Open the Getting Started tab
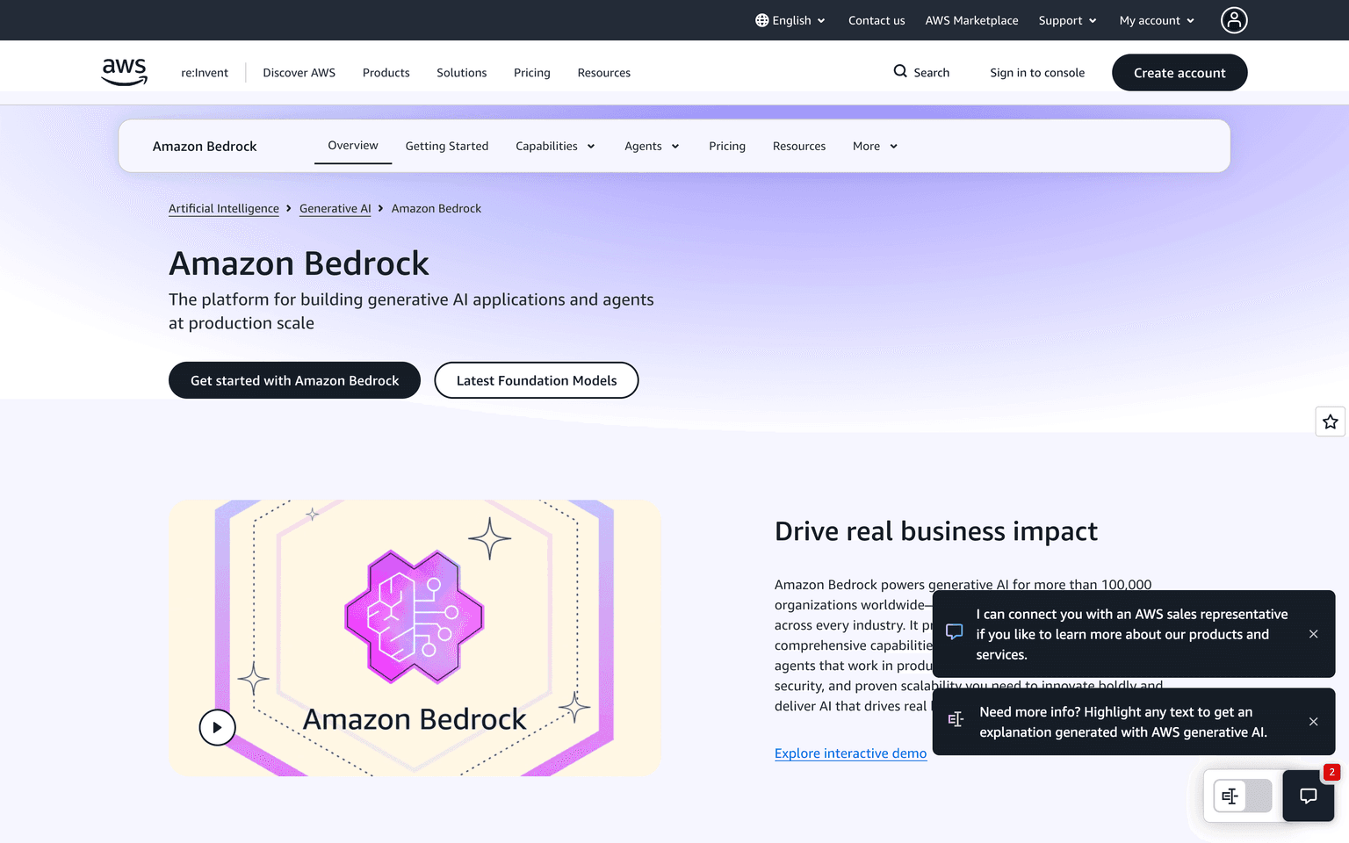The width and height of the screenshot is (1349, 843). pos(447,146)
